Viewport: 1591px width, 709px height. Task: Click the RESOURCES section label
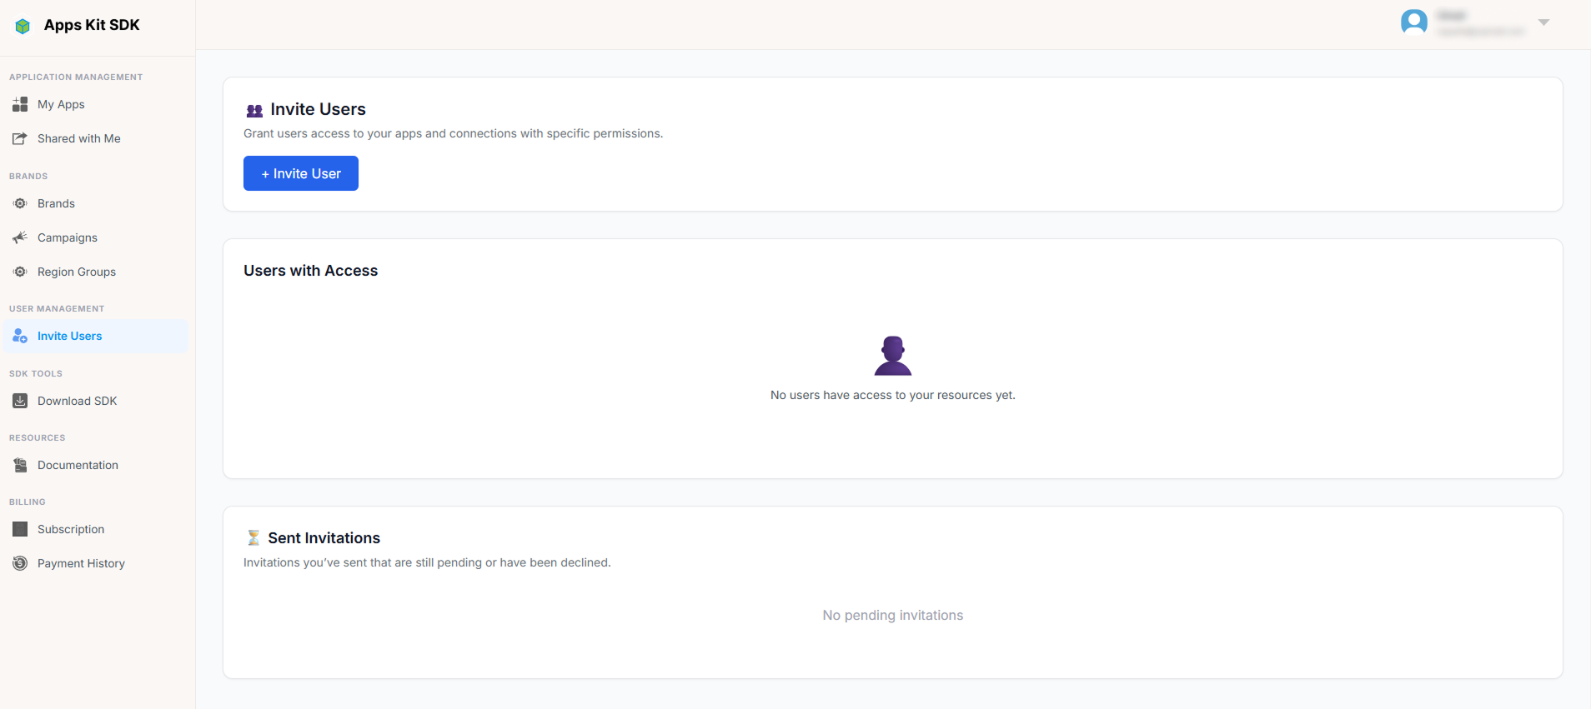coord(38,437)
